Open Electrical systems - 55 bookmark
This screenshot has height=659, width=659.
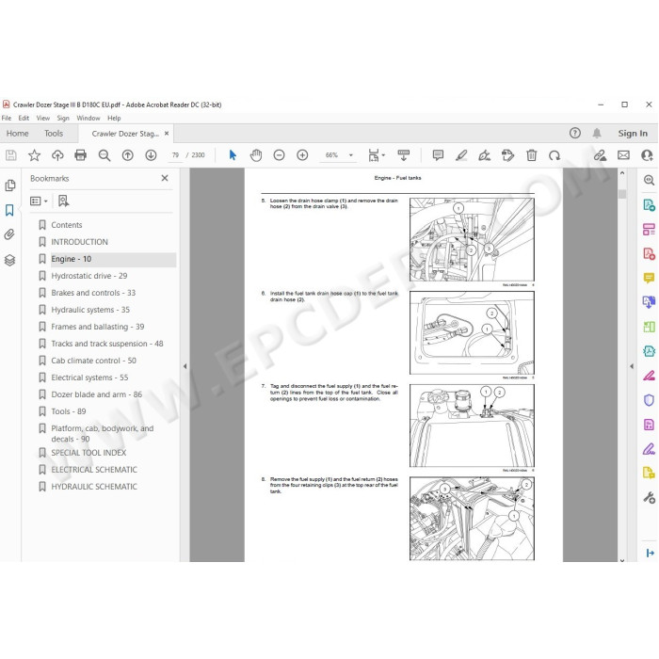point(89,378)
